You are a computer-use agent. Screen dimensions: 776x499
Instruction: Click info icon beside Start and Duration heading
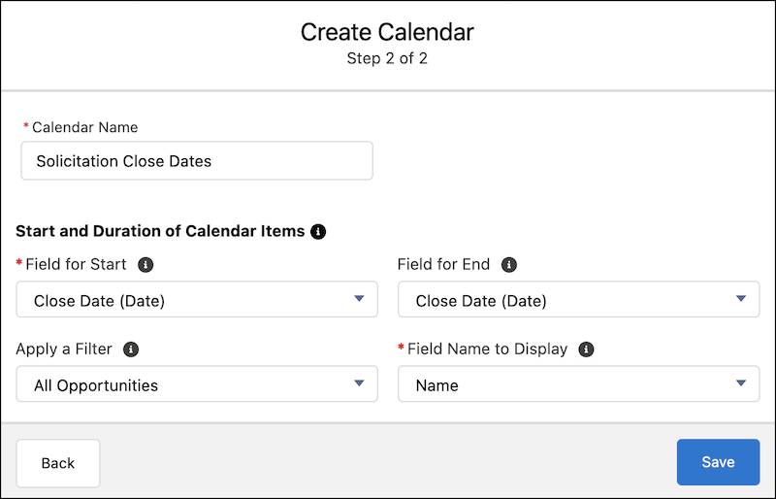(318, 231)
